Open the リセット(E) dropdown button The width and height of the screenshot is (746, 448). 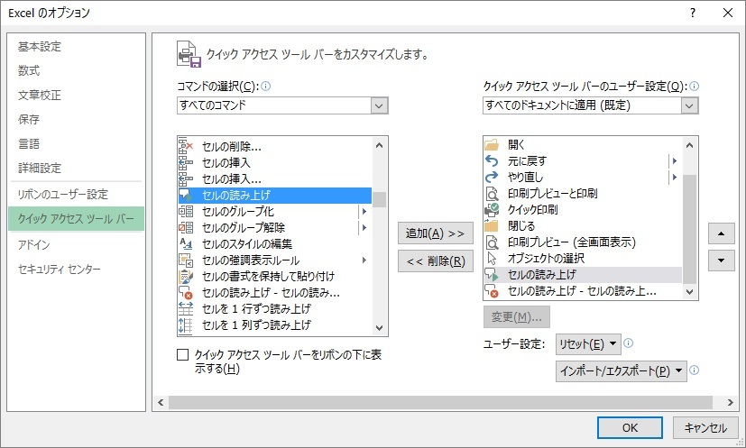click(x=588, y=343)
